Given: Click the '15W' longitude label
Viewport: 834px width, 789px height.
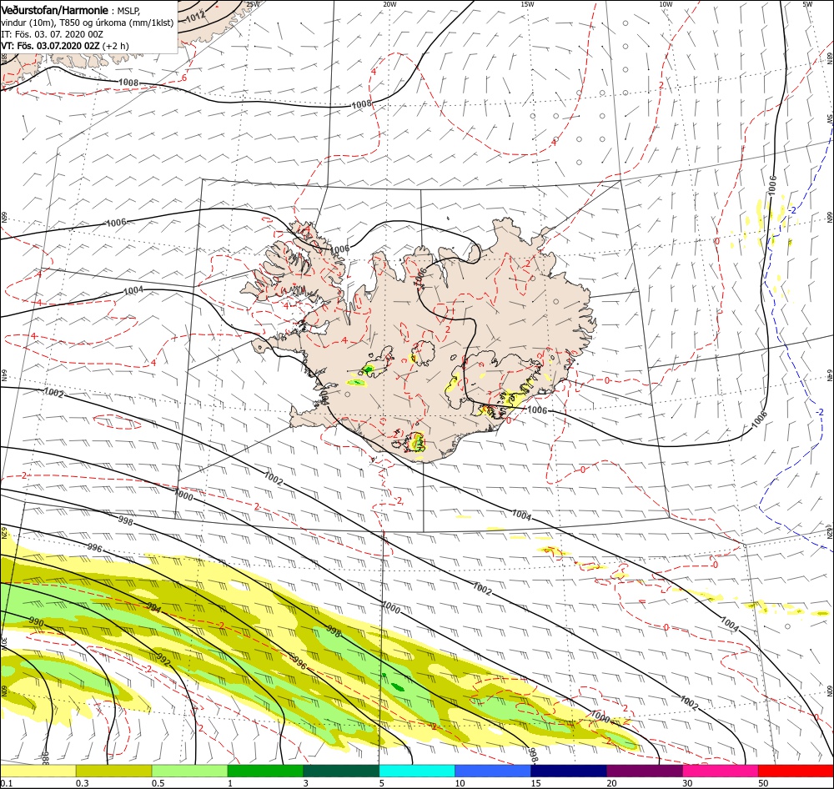Looking at the screenshot, I should 527,4.
